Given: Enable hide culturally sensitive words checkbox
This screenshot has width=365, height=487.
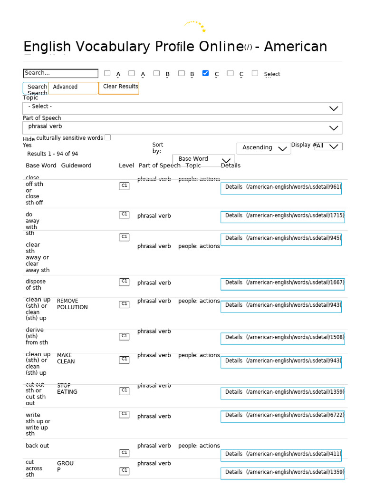Looking at the screenshot, I should [x=108, y=137].
